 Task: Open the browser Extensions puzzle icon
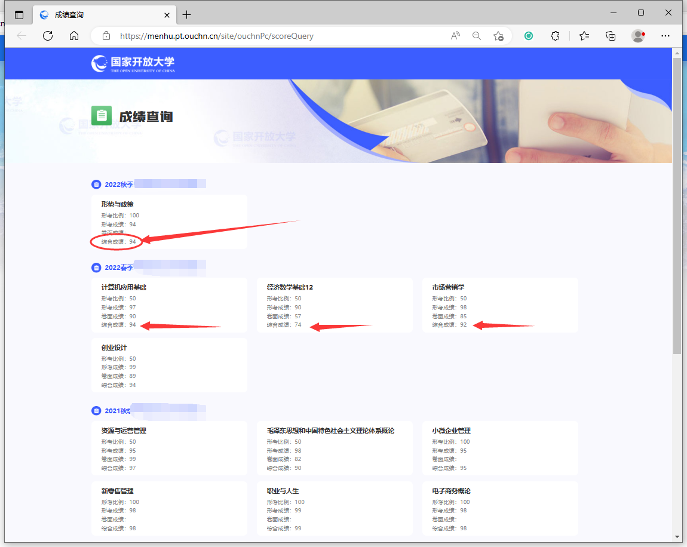[x=555, y=36]
